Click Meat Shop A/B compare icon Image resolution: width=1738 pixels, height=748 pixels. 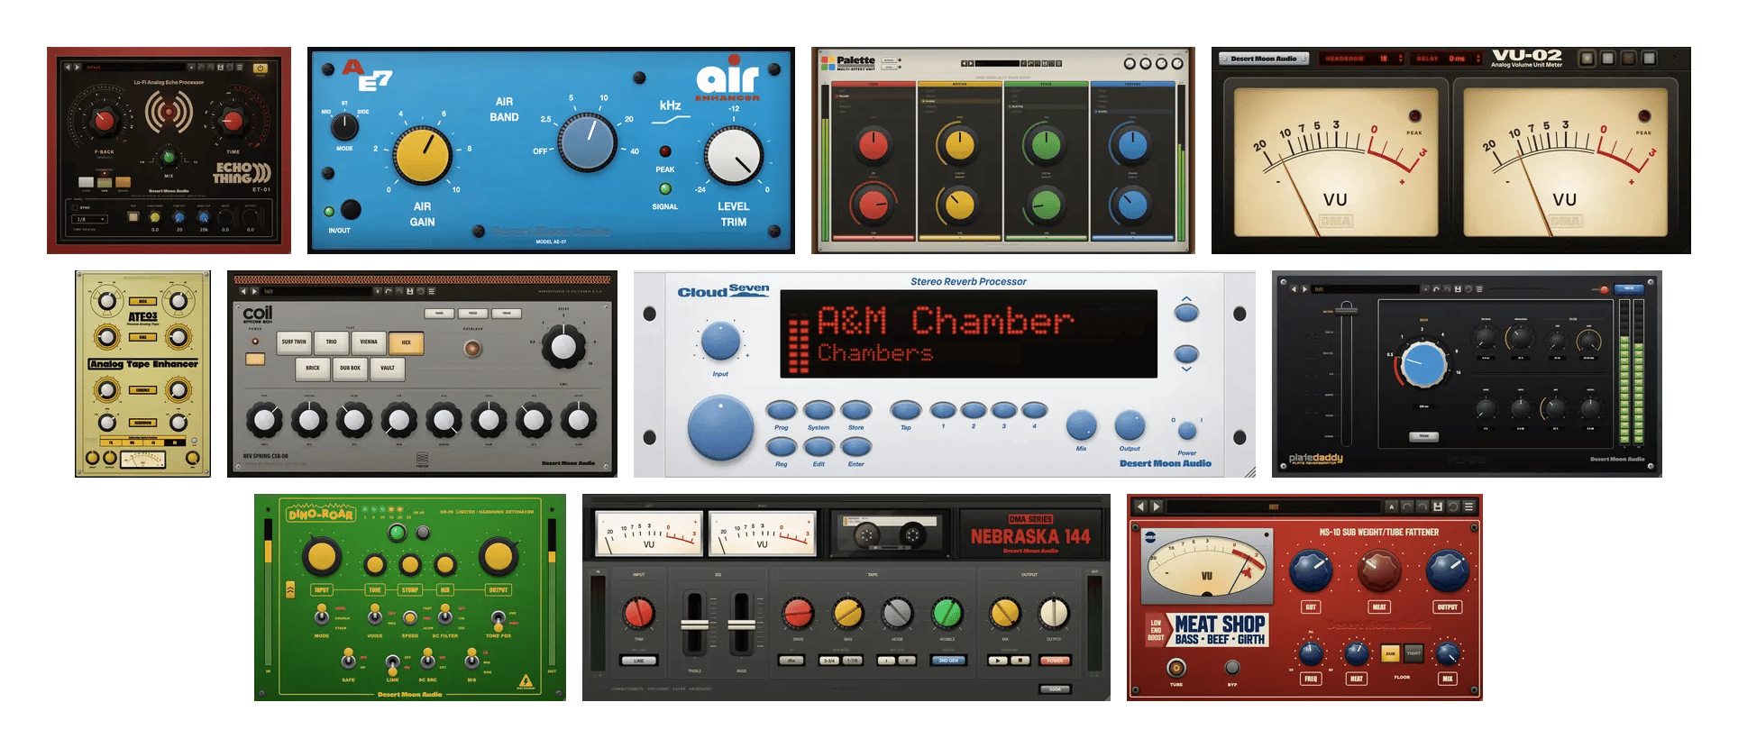click(1391, 506)
